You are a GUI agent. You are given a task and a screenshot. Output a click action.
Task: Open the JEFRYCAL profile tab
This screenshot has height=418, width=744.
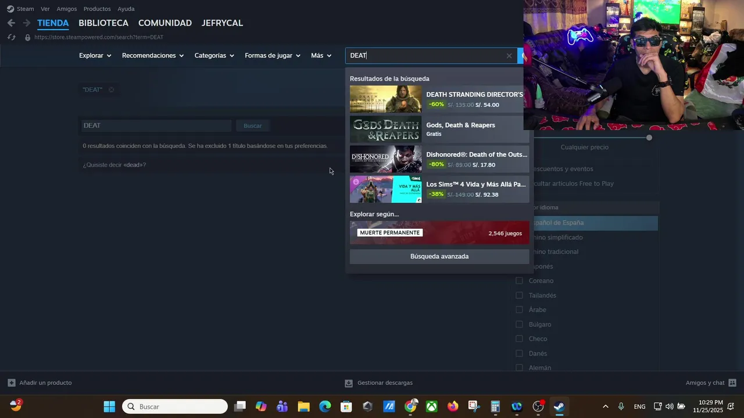[x=222, y=23]
